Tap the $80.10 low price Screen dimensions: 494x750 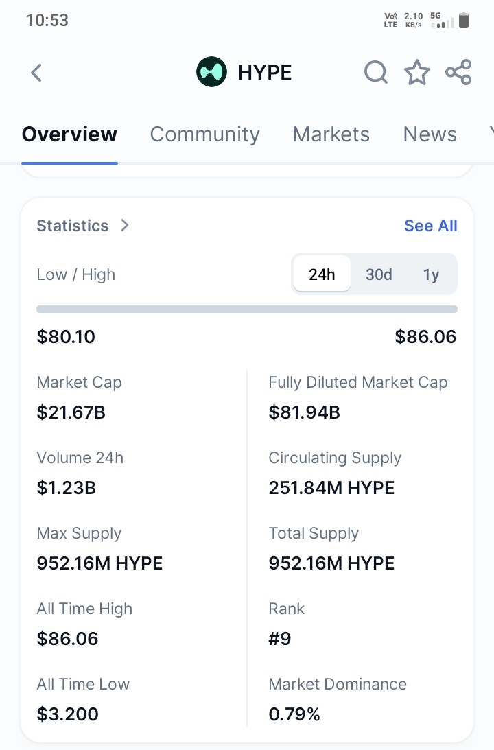point(66,337)
